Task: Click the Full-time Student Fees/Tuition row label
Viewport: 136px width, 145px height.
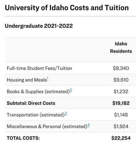Action: tap(39, 68)
